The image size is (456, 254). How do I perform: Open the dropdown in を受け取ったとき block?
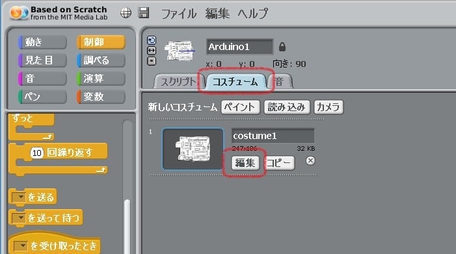[20, 246]
